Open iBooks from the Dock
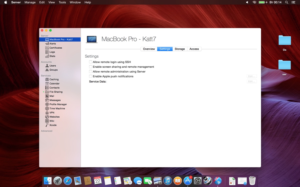Viewport: 300px width, 187px height. (178, 181)
